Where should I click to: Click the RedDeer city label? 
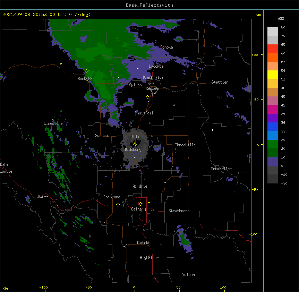click(153, 88)
